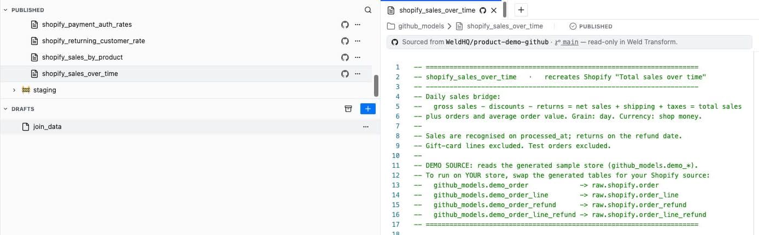Create a new draft with plus button
759x235 pixels.
368,109
